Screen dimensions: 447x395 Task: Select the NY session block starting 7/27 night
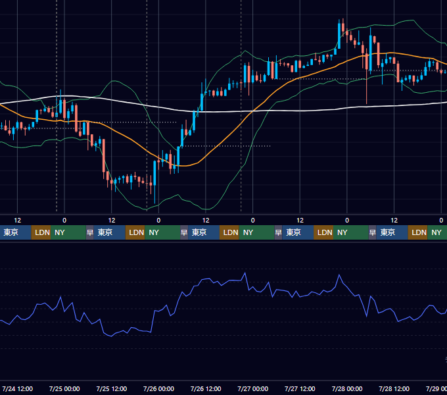(x=351, y=232)
